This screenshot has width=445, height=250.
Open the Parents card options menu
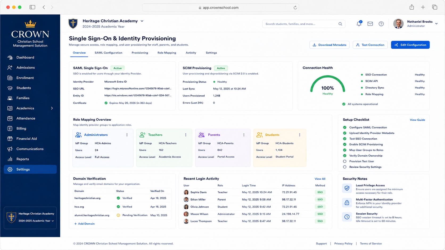244,135
